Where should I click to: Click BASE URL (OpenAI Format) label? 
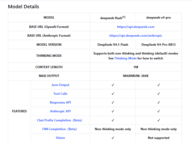(49, 27)
